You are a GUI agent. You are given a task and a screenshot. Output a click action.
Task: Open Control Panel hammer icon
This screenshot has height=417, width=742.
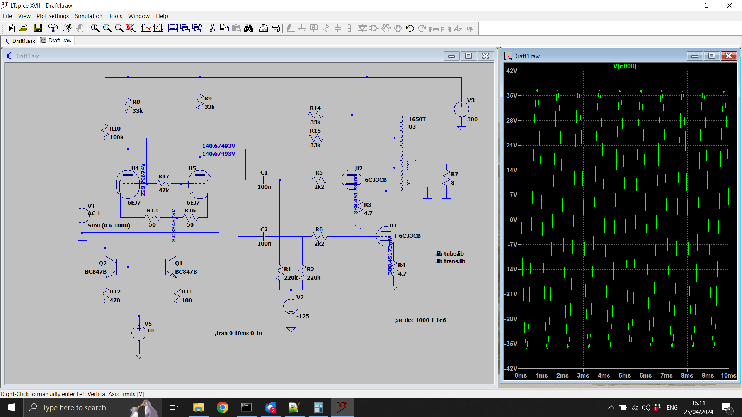coord(53,28)
